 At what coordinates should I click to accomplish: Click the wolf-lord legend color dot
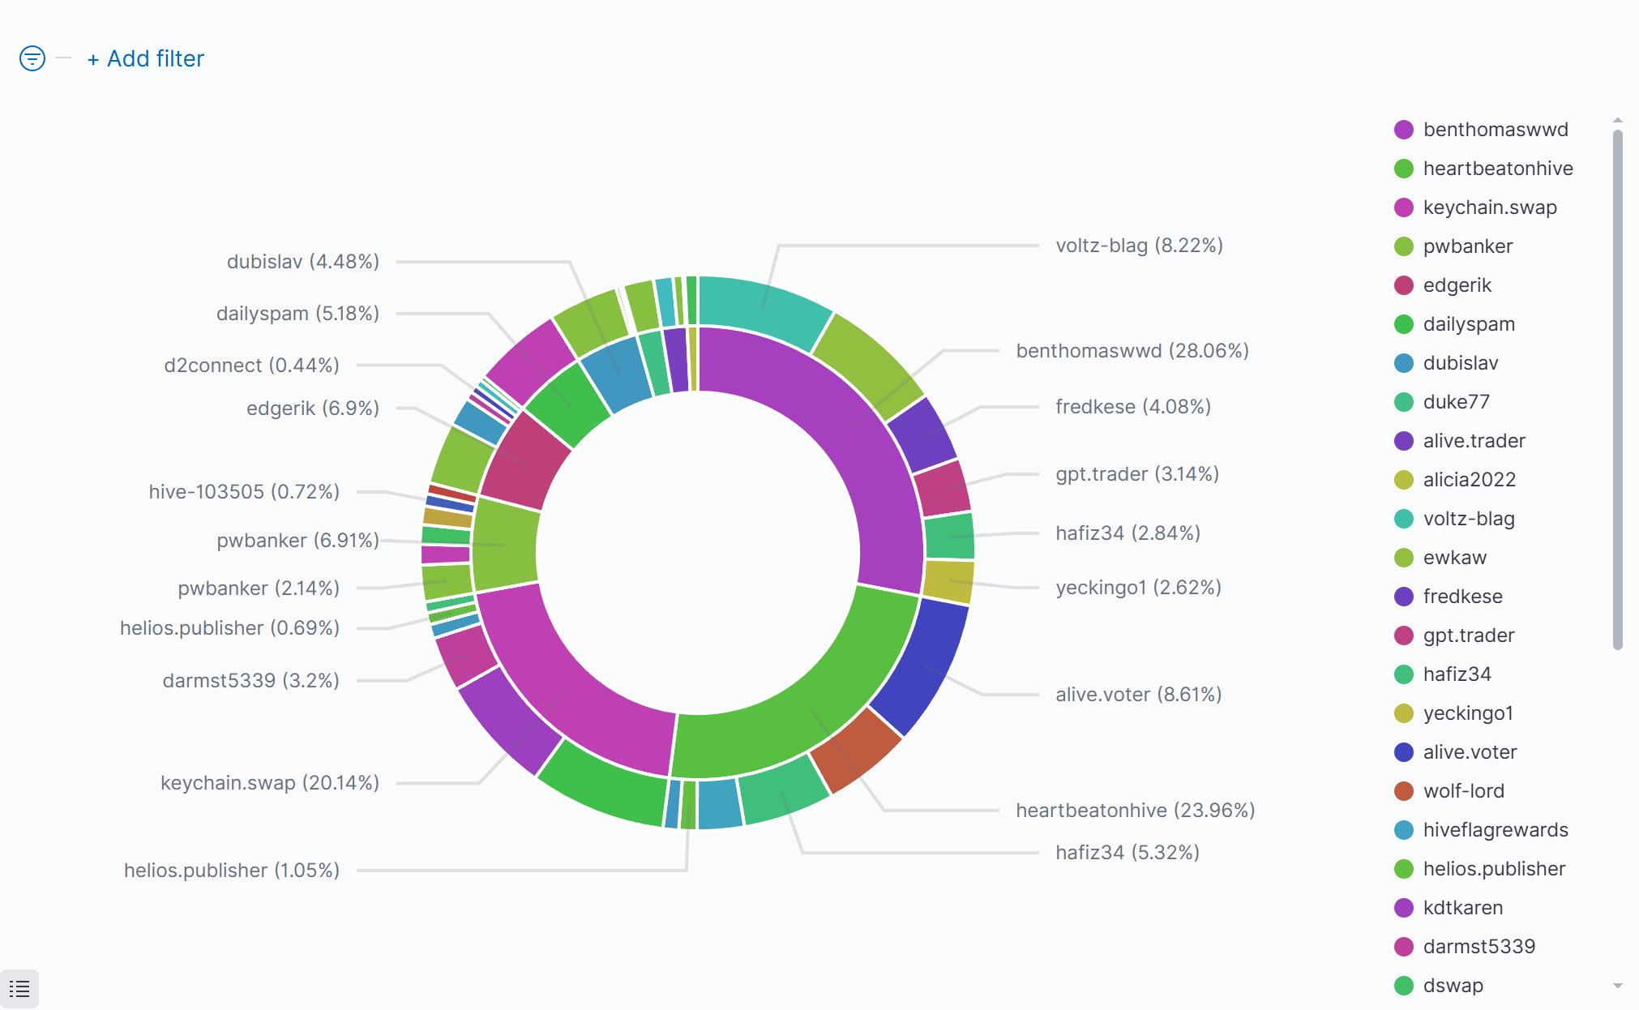pos(1404,791)
